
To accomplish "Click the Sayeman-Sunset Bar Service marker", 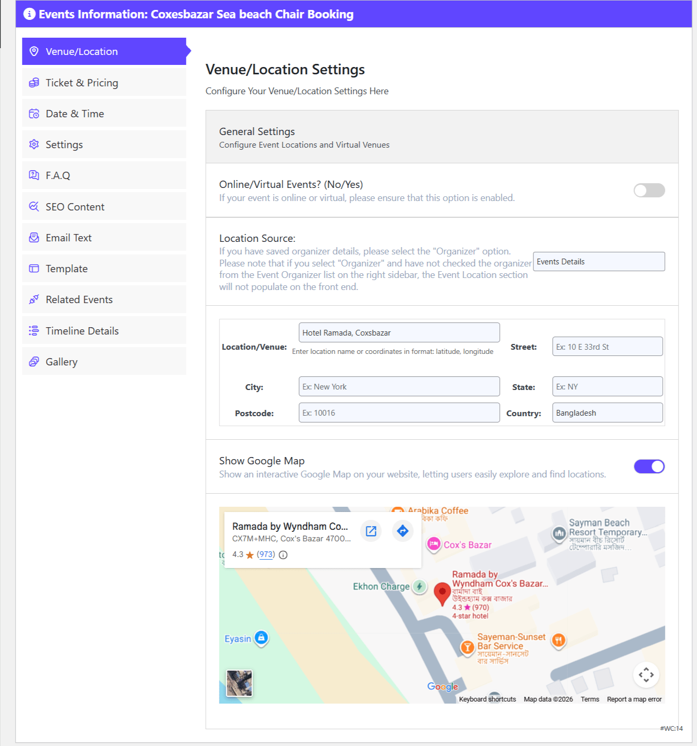I will [467, 647].
